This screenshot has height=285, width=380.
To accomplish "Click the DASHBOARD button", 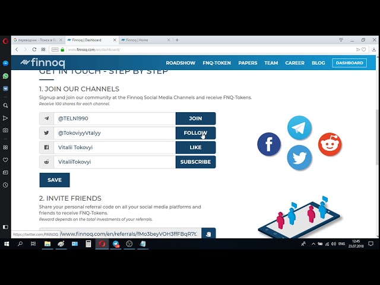I will tap(350, 63).
